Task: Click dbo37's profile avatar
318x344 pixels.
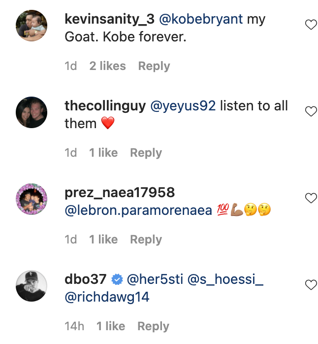Action: click(32, 286)
